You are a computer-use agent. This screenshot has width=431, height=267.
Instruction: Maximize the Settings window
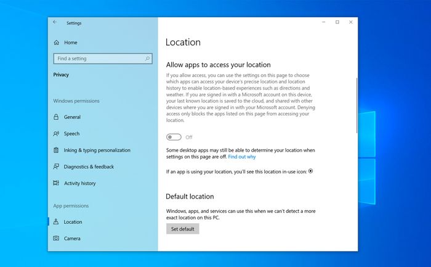tap(337, 22)
